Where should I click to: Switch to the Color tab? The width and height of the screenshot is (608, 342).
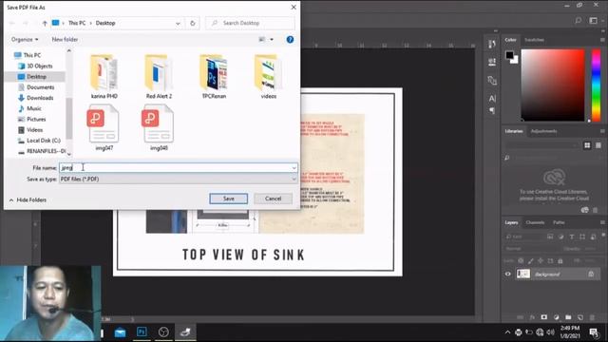(510, 40)
